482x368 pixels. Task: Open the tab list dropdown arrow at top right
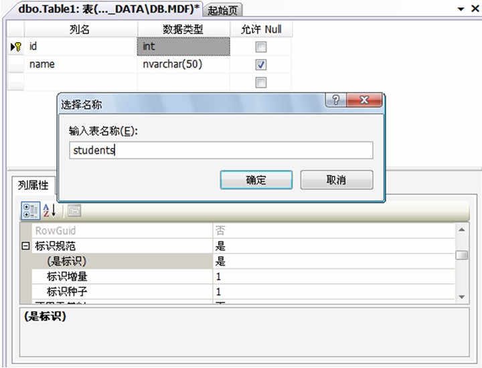coord(461,9)
